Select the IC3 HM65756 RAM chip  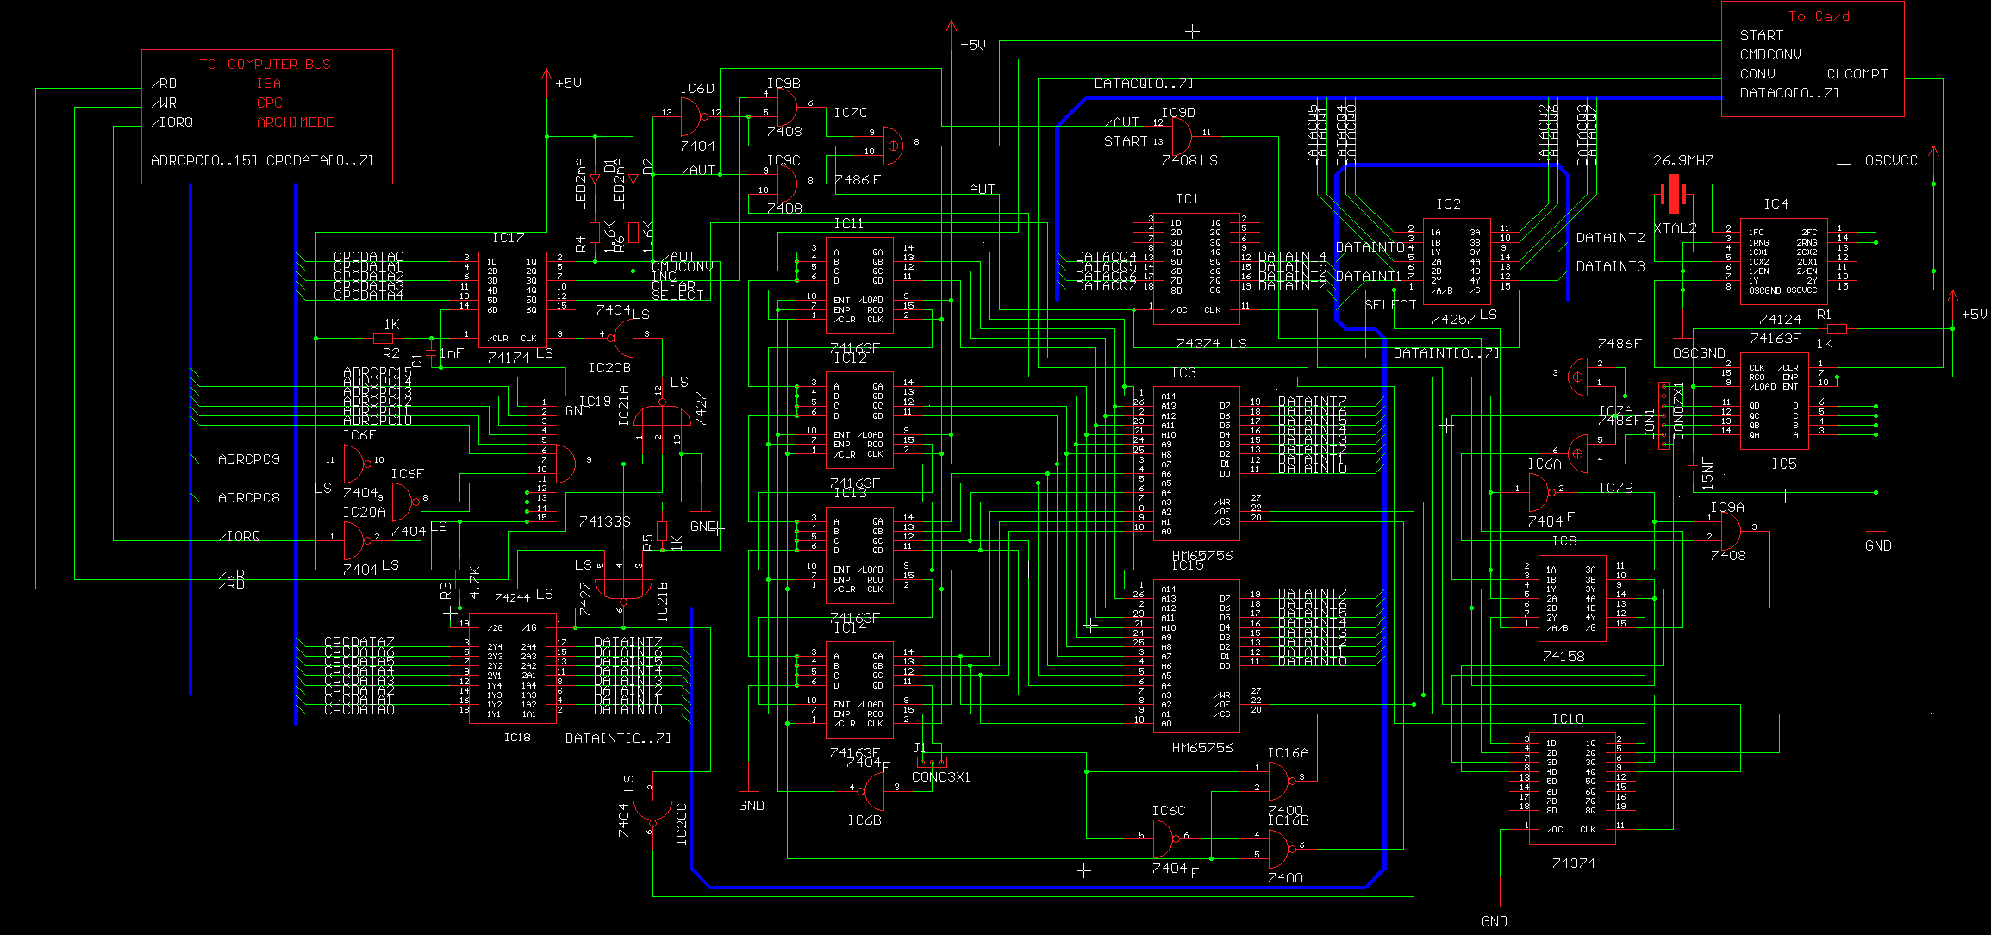click(x=1196, y=463)
